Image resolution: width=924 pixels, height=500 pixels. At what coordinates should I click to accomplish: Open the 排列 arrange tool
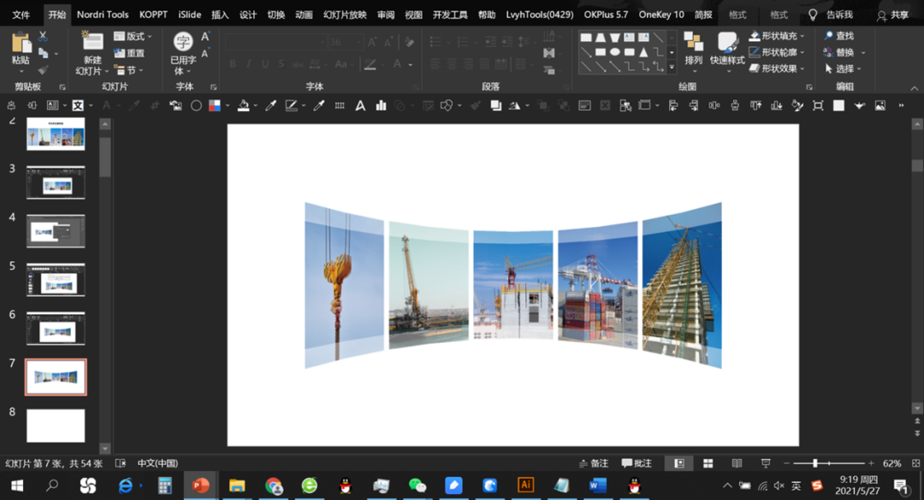point(694,48)
